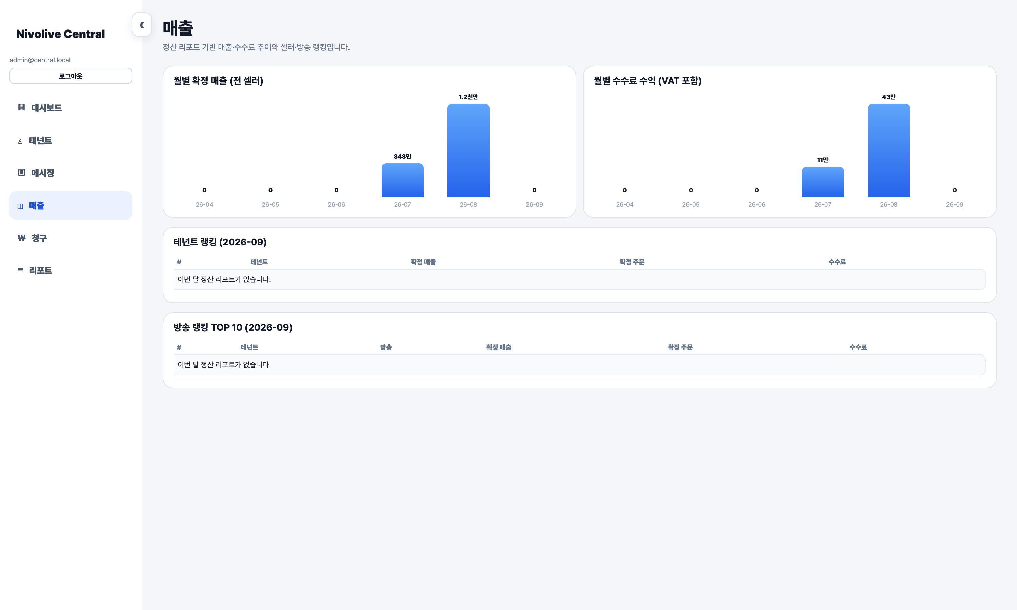1017x610 pixels.
Task: Click the 확정 매출 column header in tenant ranking
Action: pos(423,262)
